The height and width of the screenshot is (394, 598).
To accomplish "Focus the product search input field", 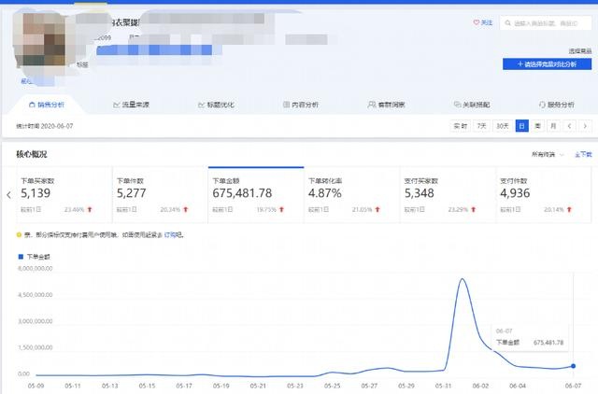I will 546,23.
